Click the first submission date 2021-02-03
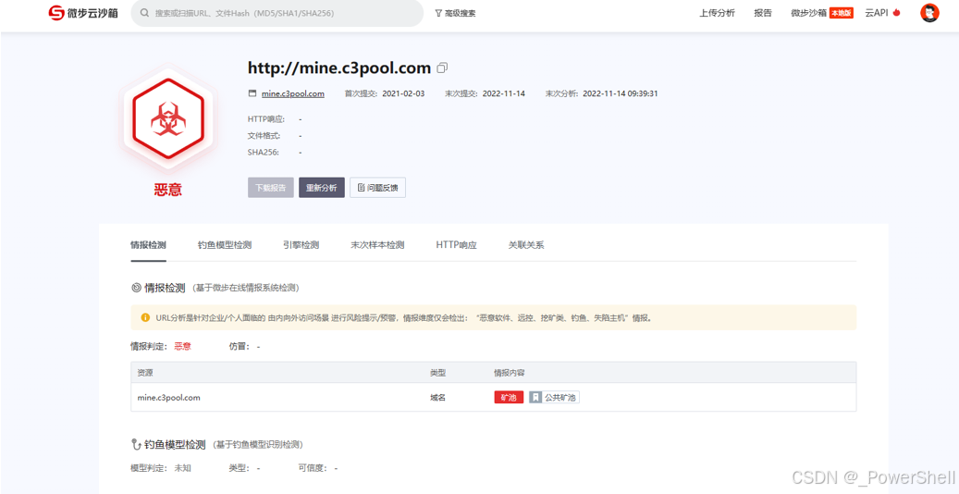 click(x=403, y=93)
